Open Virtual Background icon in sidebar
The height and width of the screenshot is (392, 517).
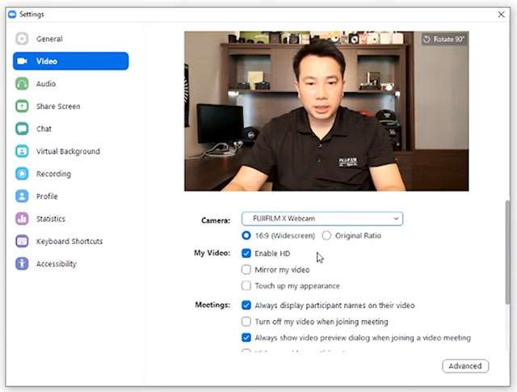22,151
